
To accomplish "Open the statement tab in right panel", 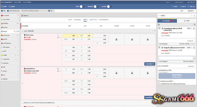I will coord(187,21).
